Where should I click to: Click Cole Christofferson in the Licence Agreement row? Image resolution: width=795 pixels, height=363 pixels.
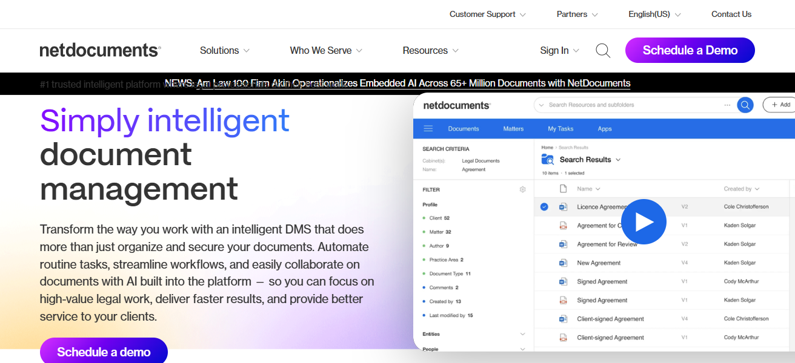(x=746, y=207)
